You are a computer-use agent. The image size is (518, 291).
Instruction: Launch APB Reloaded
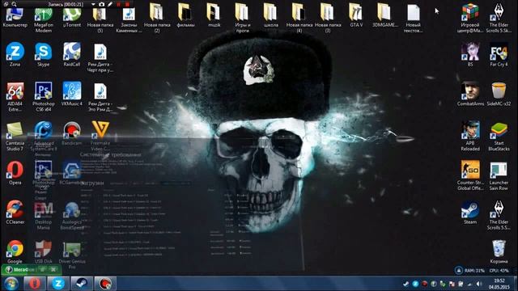470,137
